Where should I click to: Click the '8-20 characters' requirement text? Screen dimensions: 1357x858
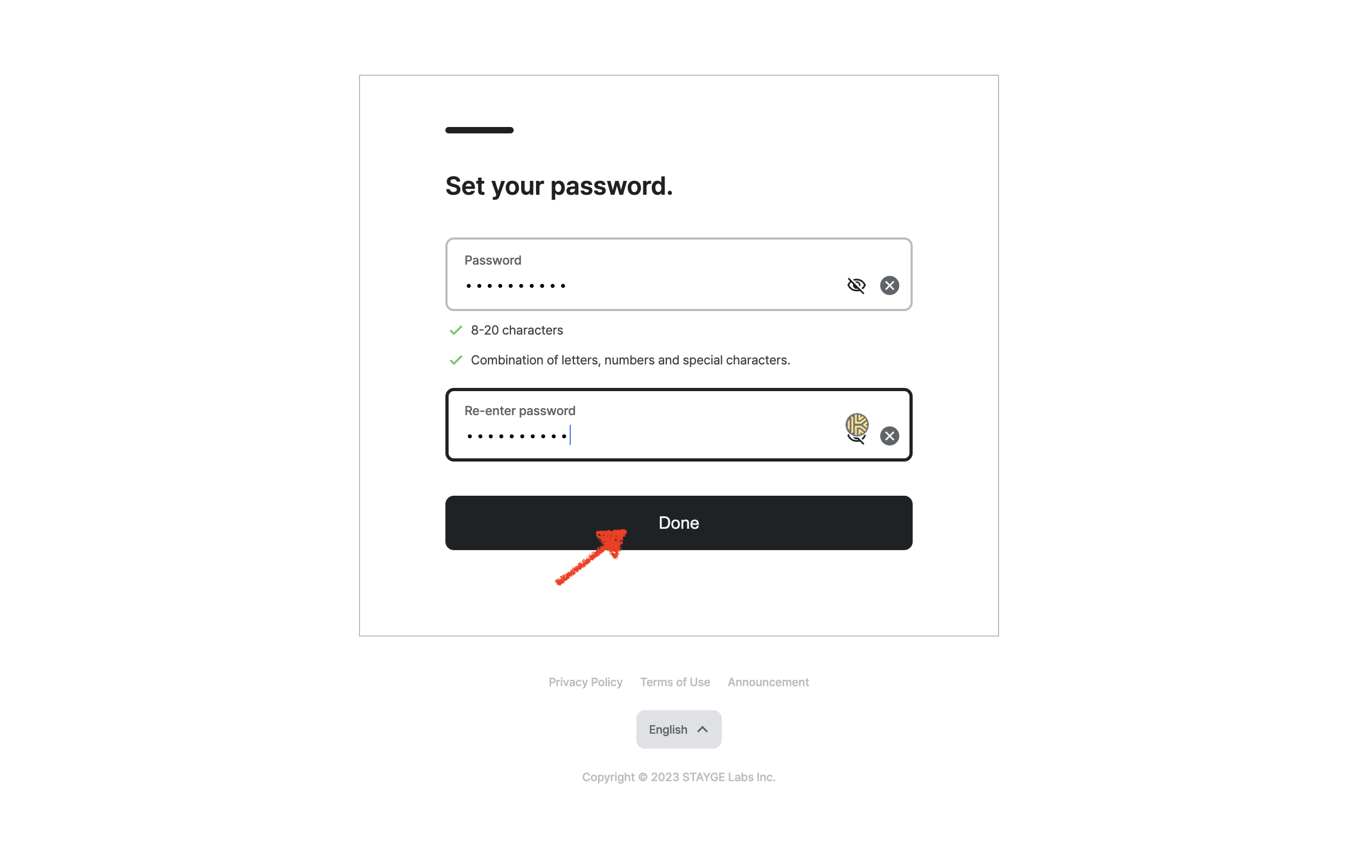pyautogui.click(x=517, y=330)
